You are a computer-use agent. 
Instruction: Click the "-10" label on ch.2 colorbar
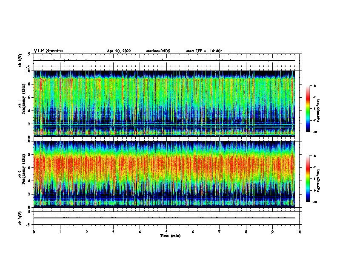pos(315,202)
